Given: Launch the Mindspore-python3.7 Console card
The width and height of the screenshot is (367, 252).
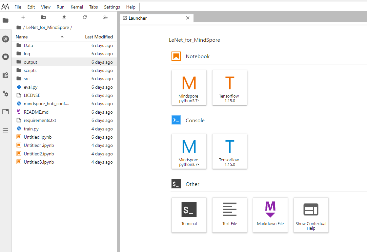Looking at the screenshot, I should pos(189,151).
